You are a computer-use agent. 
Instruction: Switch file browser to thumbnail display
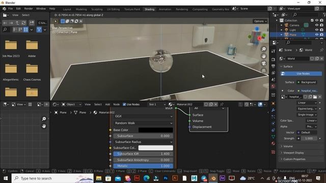coord(25,29)
